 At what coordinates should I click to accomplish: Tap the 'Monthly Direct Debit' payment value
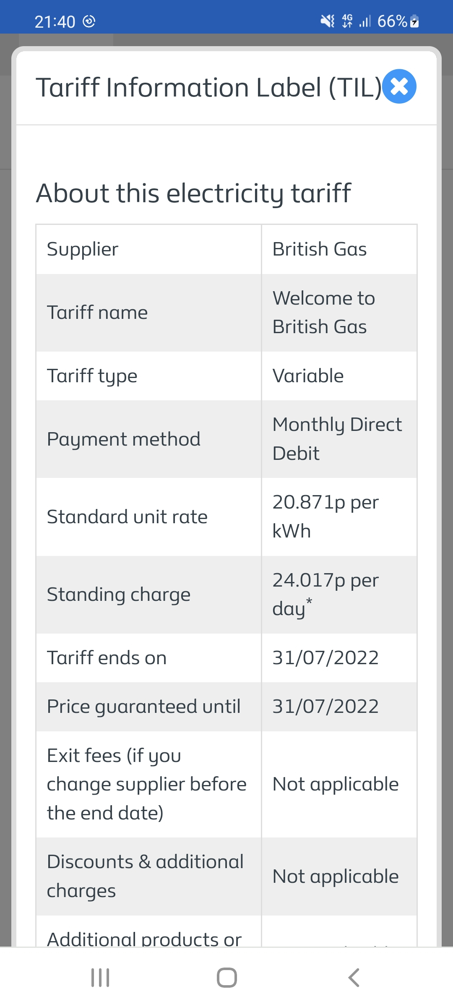[337, 439]
